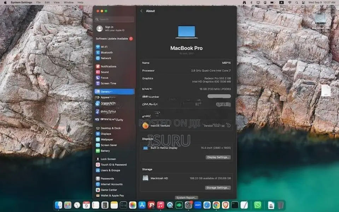Click the Storage Settings button

[x=218, y=188]
